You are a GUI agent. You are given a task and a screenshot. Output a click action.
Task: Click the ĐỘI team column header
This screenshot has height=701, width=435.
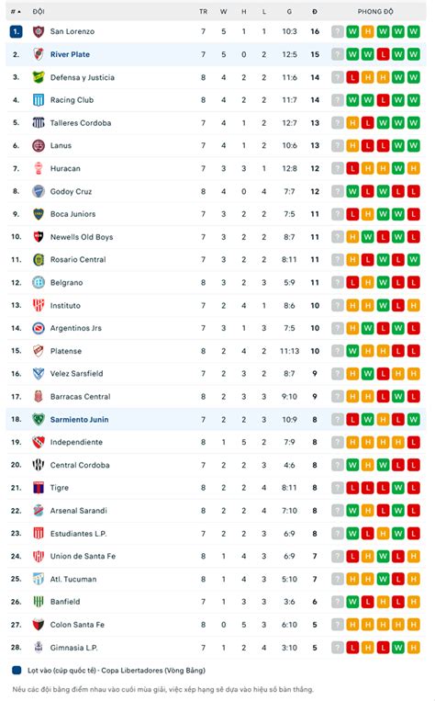point(39,12)
